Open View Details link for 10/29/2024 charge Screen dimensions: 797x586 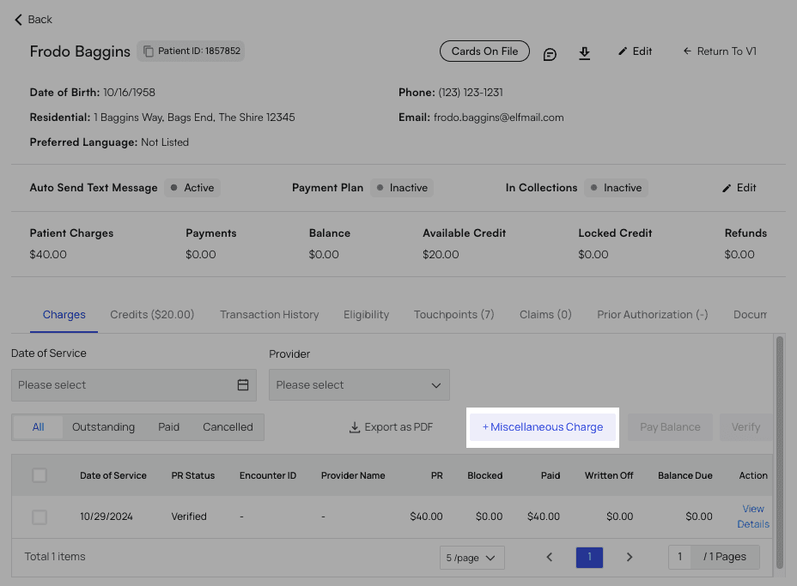coord(753,517)
